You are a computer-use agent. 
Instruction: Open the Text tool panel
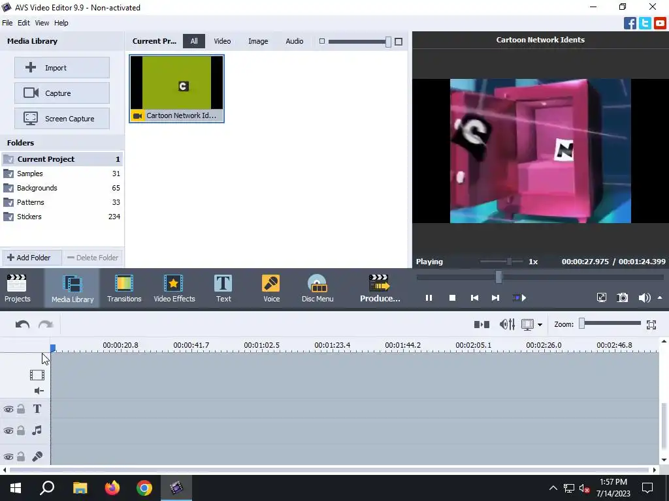point(223,288)
